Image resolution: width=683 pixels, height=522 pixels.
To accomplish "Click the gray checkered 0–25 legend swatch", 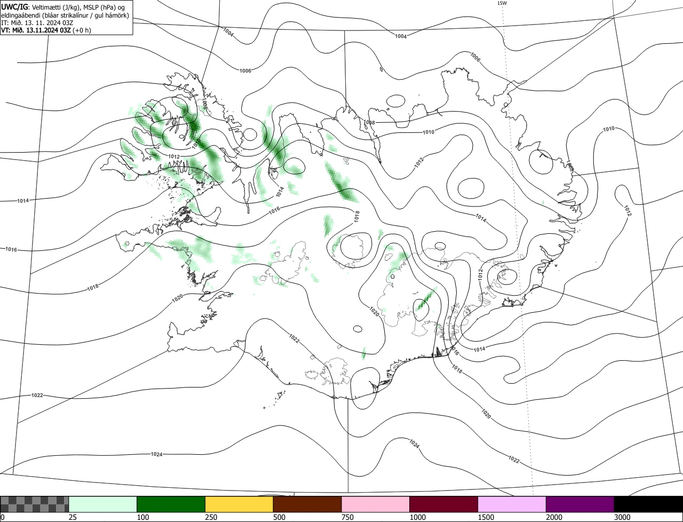I will pyautogui.click(x=35, y=504).
